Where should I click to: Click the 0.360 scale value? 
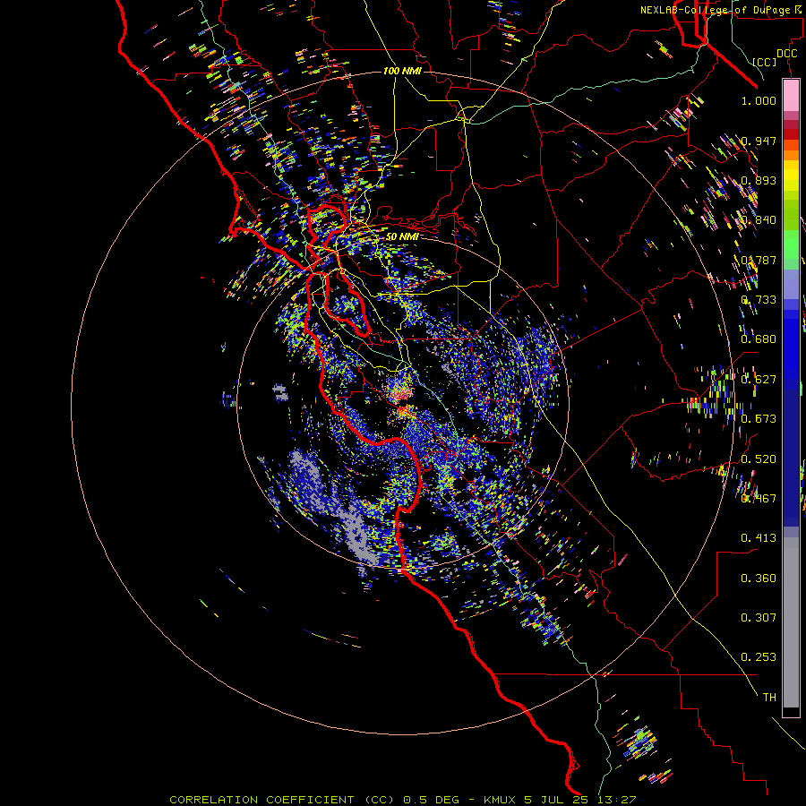coord(759,579)
